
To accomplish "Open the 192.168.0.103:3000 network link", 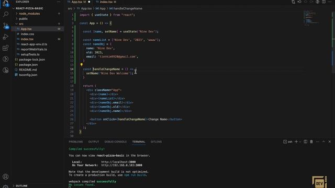I will click(121, 165).
